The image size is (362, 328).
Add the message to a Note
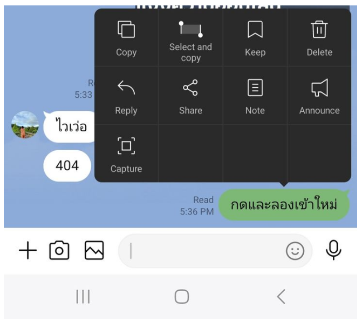tap(255, 88)
